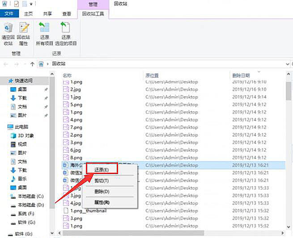The height and width of the screenshot is (238, 293).
Task: Open 本地磁盘 (D:) drive
Action: [31, 205]
